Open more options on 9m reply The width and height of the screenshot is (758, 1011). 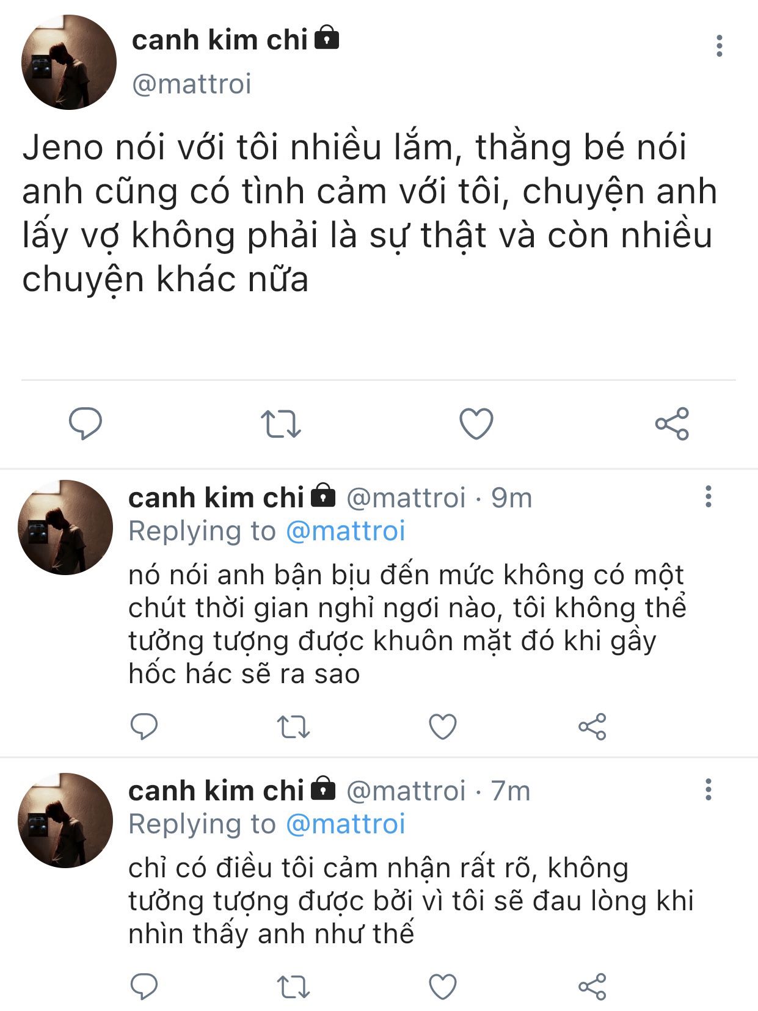709,497
